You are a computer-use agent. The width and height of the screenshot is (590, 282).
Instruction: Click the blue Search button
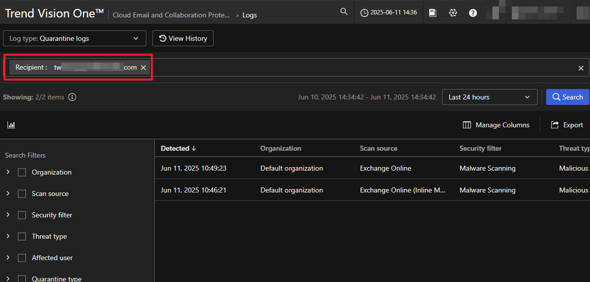click(x=568, y=97)
